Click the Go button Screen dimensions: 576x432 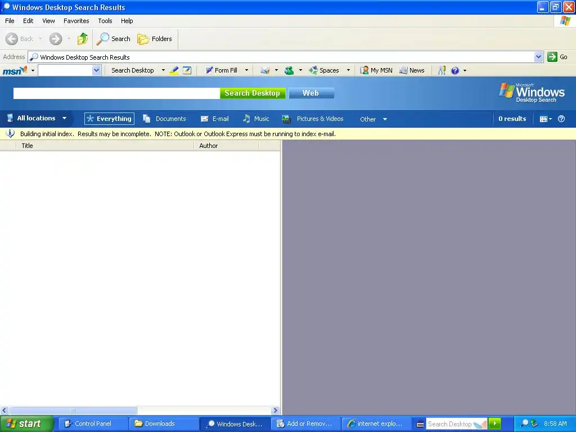(557, 57)
